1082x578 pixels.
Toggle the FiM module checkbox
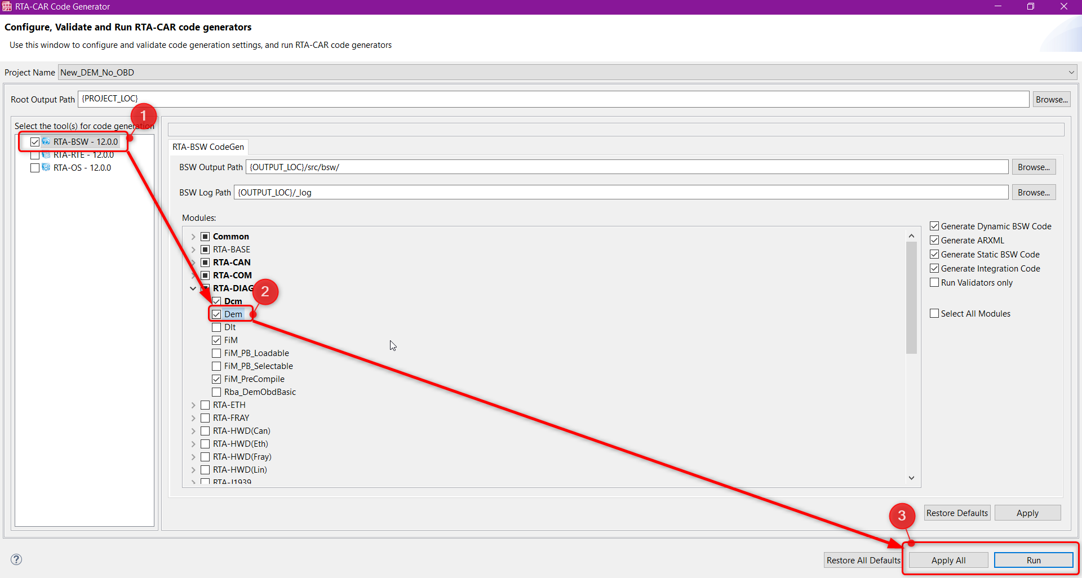216,340
